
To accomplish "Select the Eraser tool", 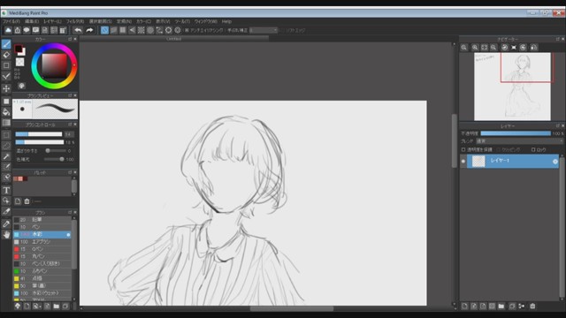I will [6, 55].
